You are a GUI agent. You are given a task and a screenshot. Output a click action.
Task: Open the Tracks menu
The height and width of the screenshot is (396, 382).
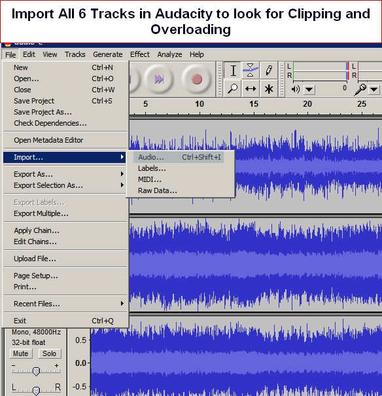point(75,54)
